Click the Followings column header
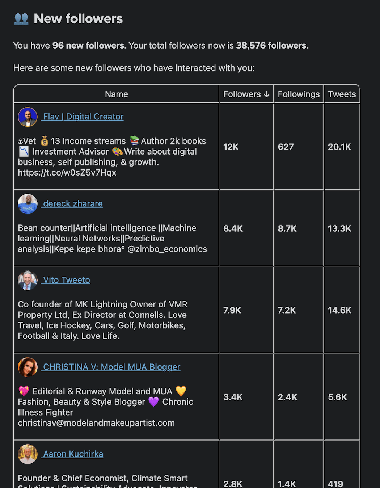Screen dimensions: 380x488 (299, 94)
